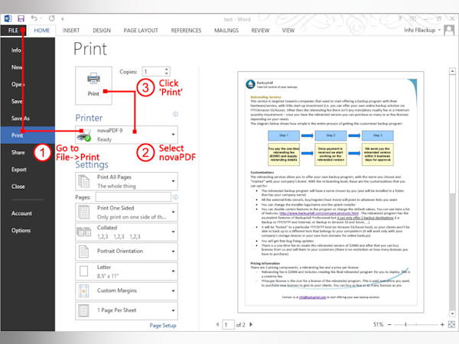The height and width of the screenshot is (344, 459).
Task: Click the user account avatar picture
Action: 449,30
